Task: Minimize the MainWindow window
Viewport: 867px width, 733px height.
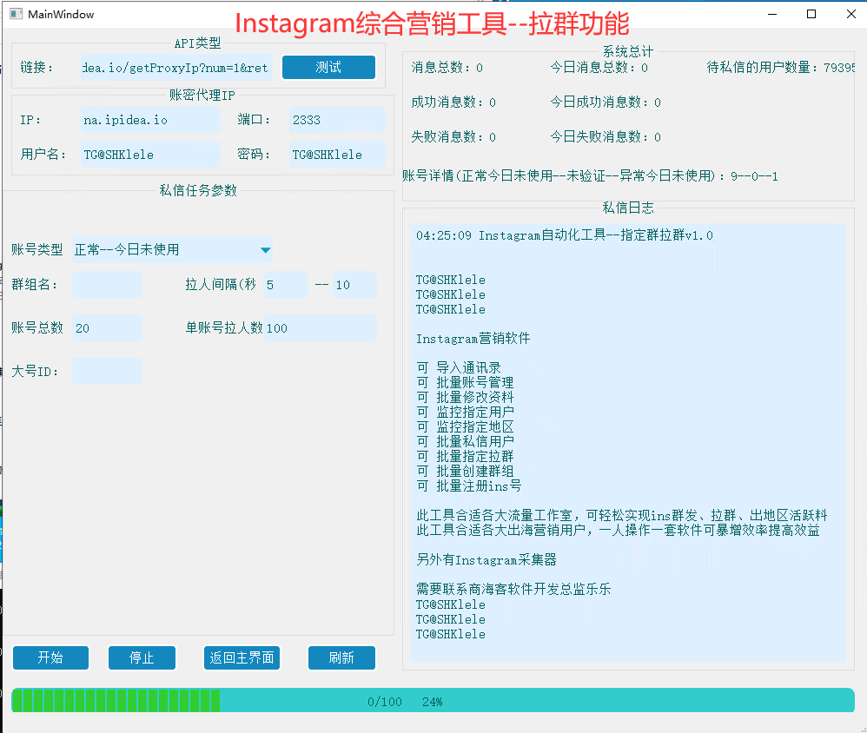Action: 772,14
